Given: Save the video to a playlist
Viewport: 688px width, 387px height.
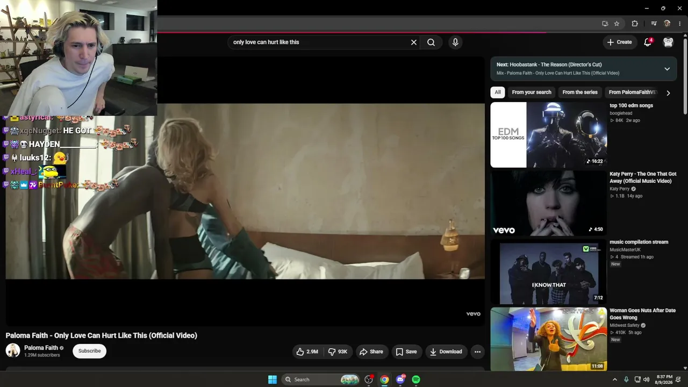Looking at the screenshot, I should [x=406, y=352].
